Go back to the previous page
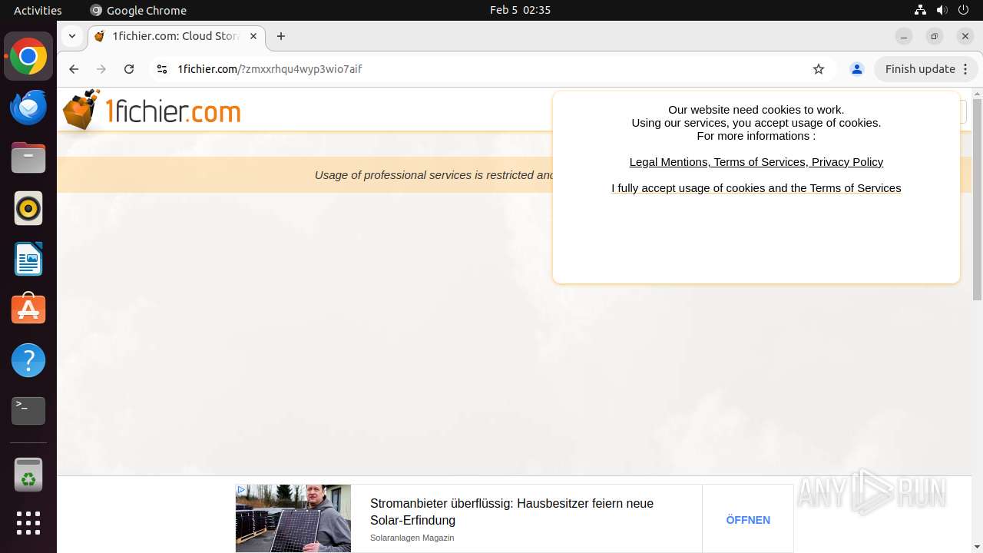The width and height of the screenshot is (983, 553). [x=74, y=69]
